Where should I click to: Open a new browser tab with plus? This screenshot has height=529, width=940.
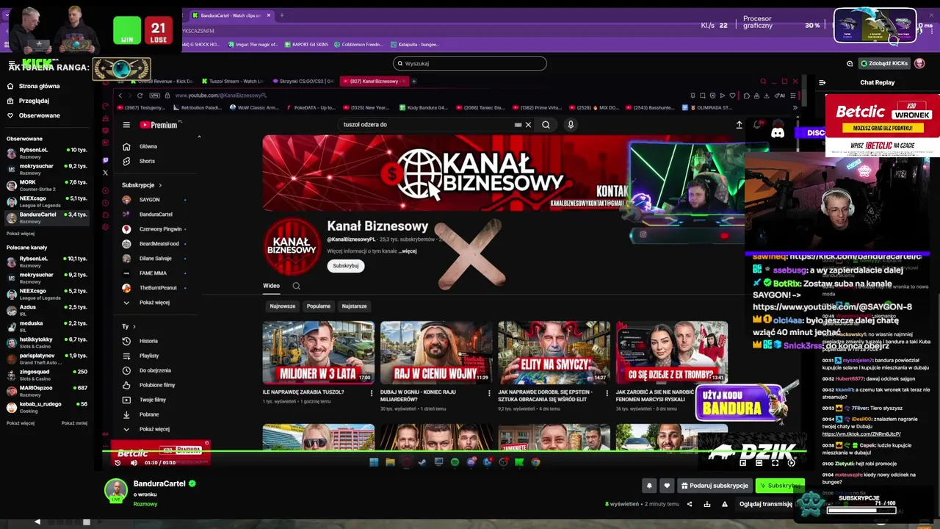pyautogui.click(x=282, y=15)
